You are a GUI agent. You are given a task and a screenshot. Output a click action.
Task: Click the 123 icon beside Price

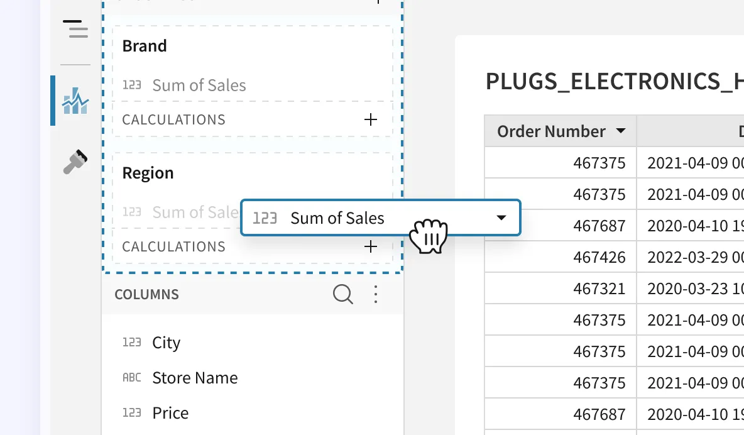point(133,413)
